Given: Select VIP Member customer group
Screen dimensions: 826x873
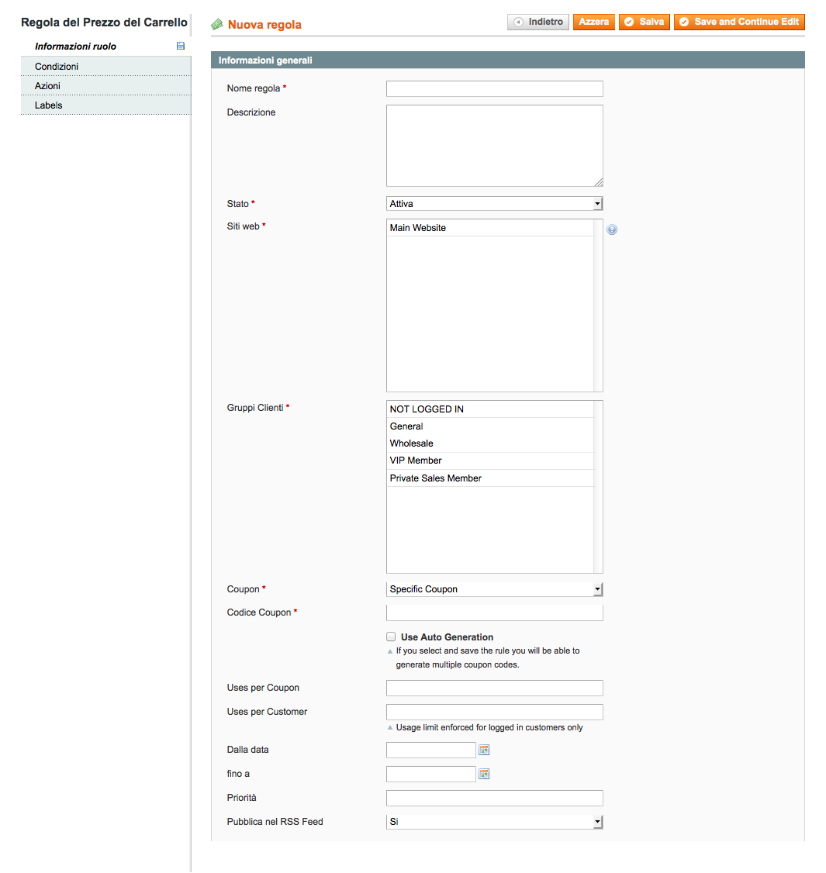Looking at the screenshot, I should click(x=416, y=461).
